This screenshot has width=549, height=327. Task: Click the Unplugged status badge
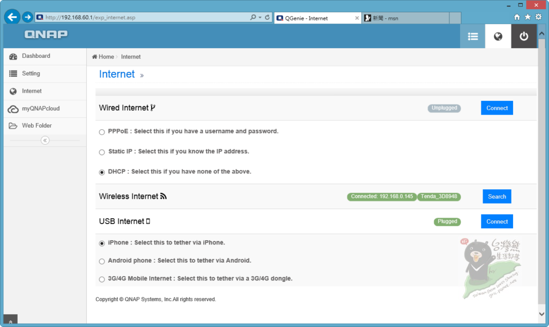pos(444,108)
